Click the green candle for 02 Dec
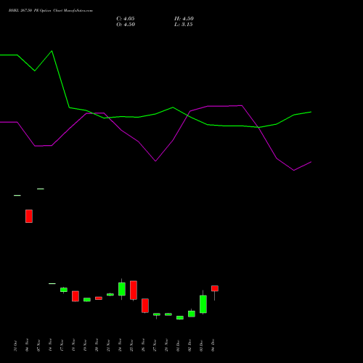This screenshot has height=363, width=363. coord(192,314)
